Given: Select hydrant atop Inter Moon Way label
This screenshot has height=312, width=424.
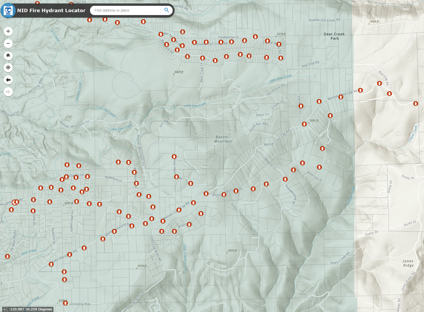Looking at the screenshot, I should pos(174,157).
